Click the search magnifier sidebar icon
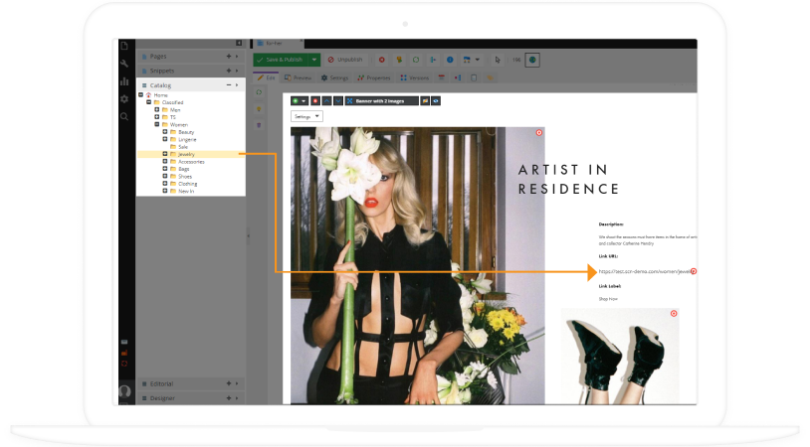Screen dimensions: 810x447 [x=124, y=116]
